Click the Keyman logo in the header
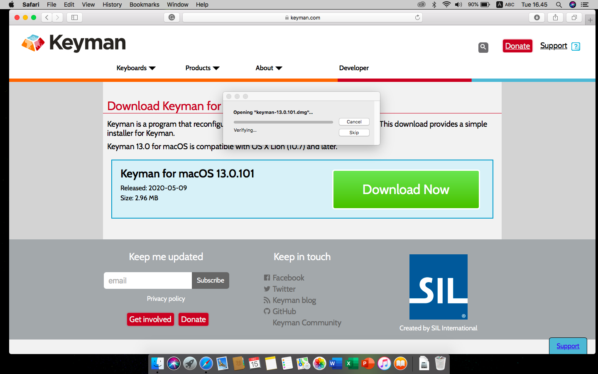598x374 pixels. pos(74,43)
